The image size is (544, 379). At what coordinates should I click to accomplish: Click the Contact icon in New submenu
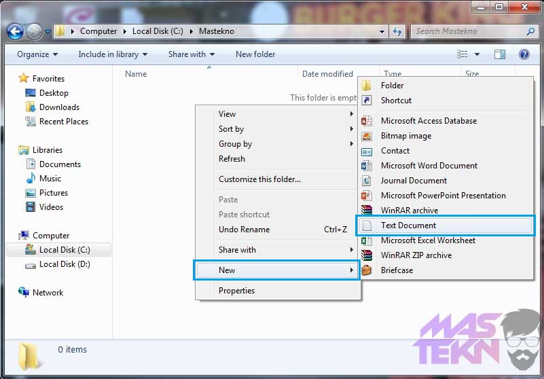tap(366, 151)
